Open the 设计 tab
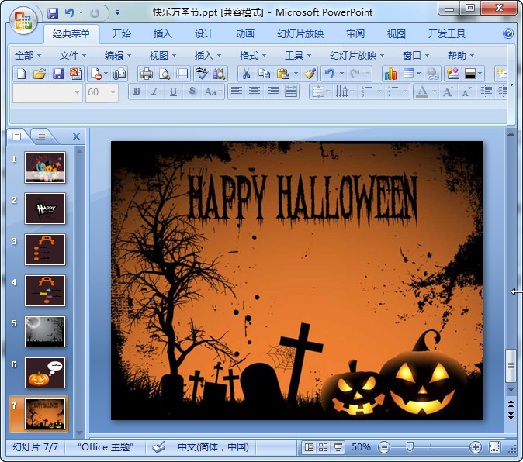 click(204, 33)
